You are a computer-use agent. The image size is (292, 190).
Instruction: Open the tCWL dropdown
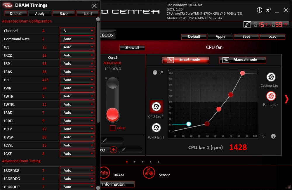coord(77,146)
